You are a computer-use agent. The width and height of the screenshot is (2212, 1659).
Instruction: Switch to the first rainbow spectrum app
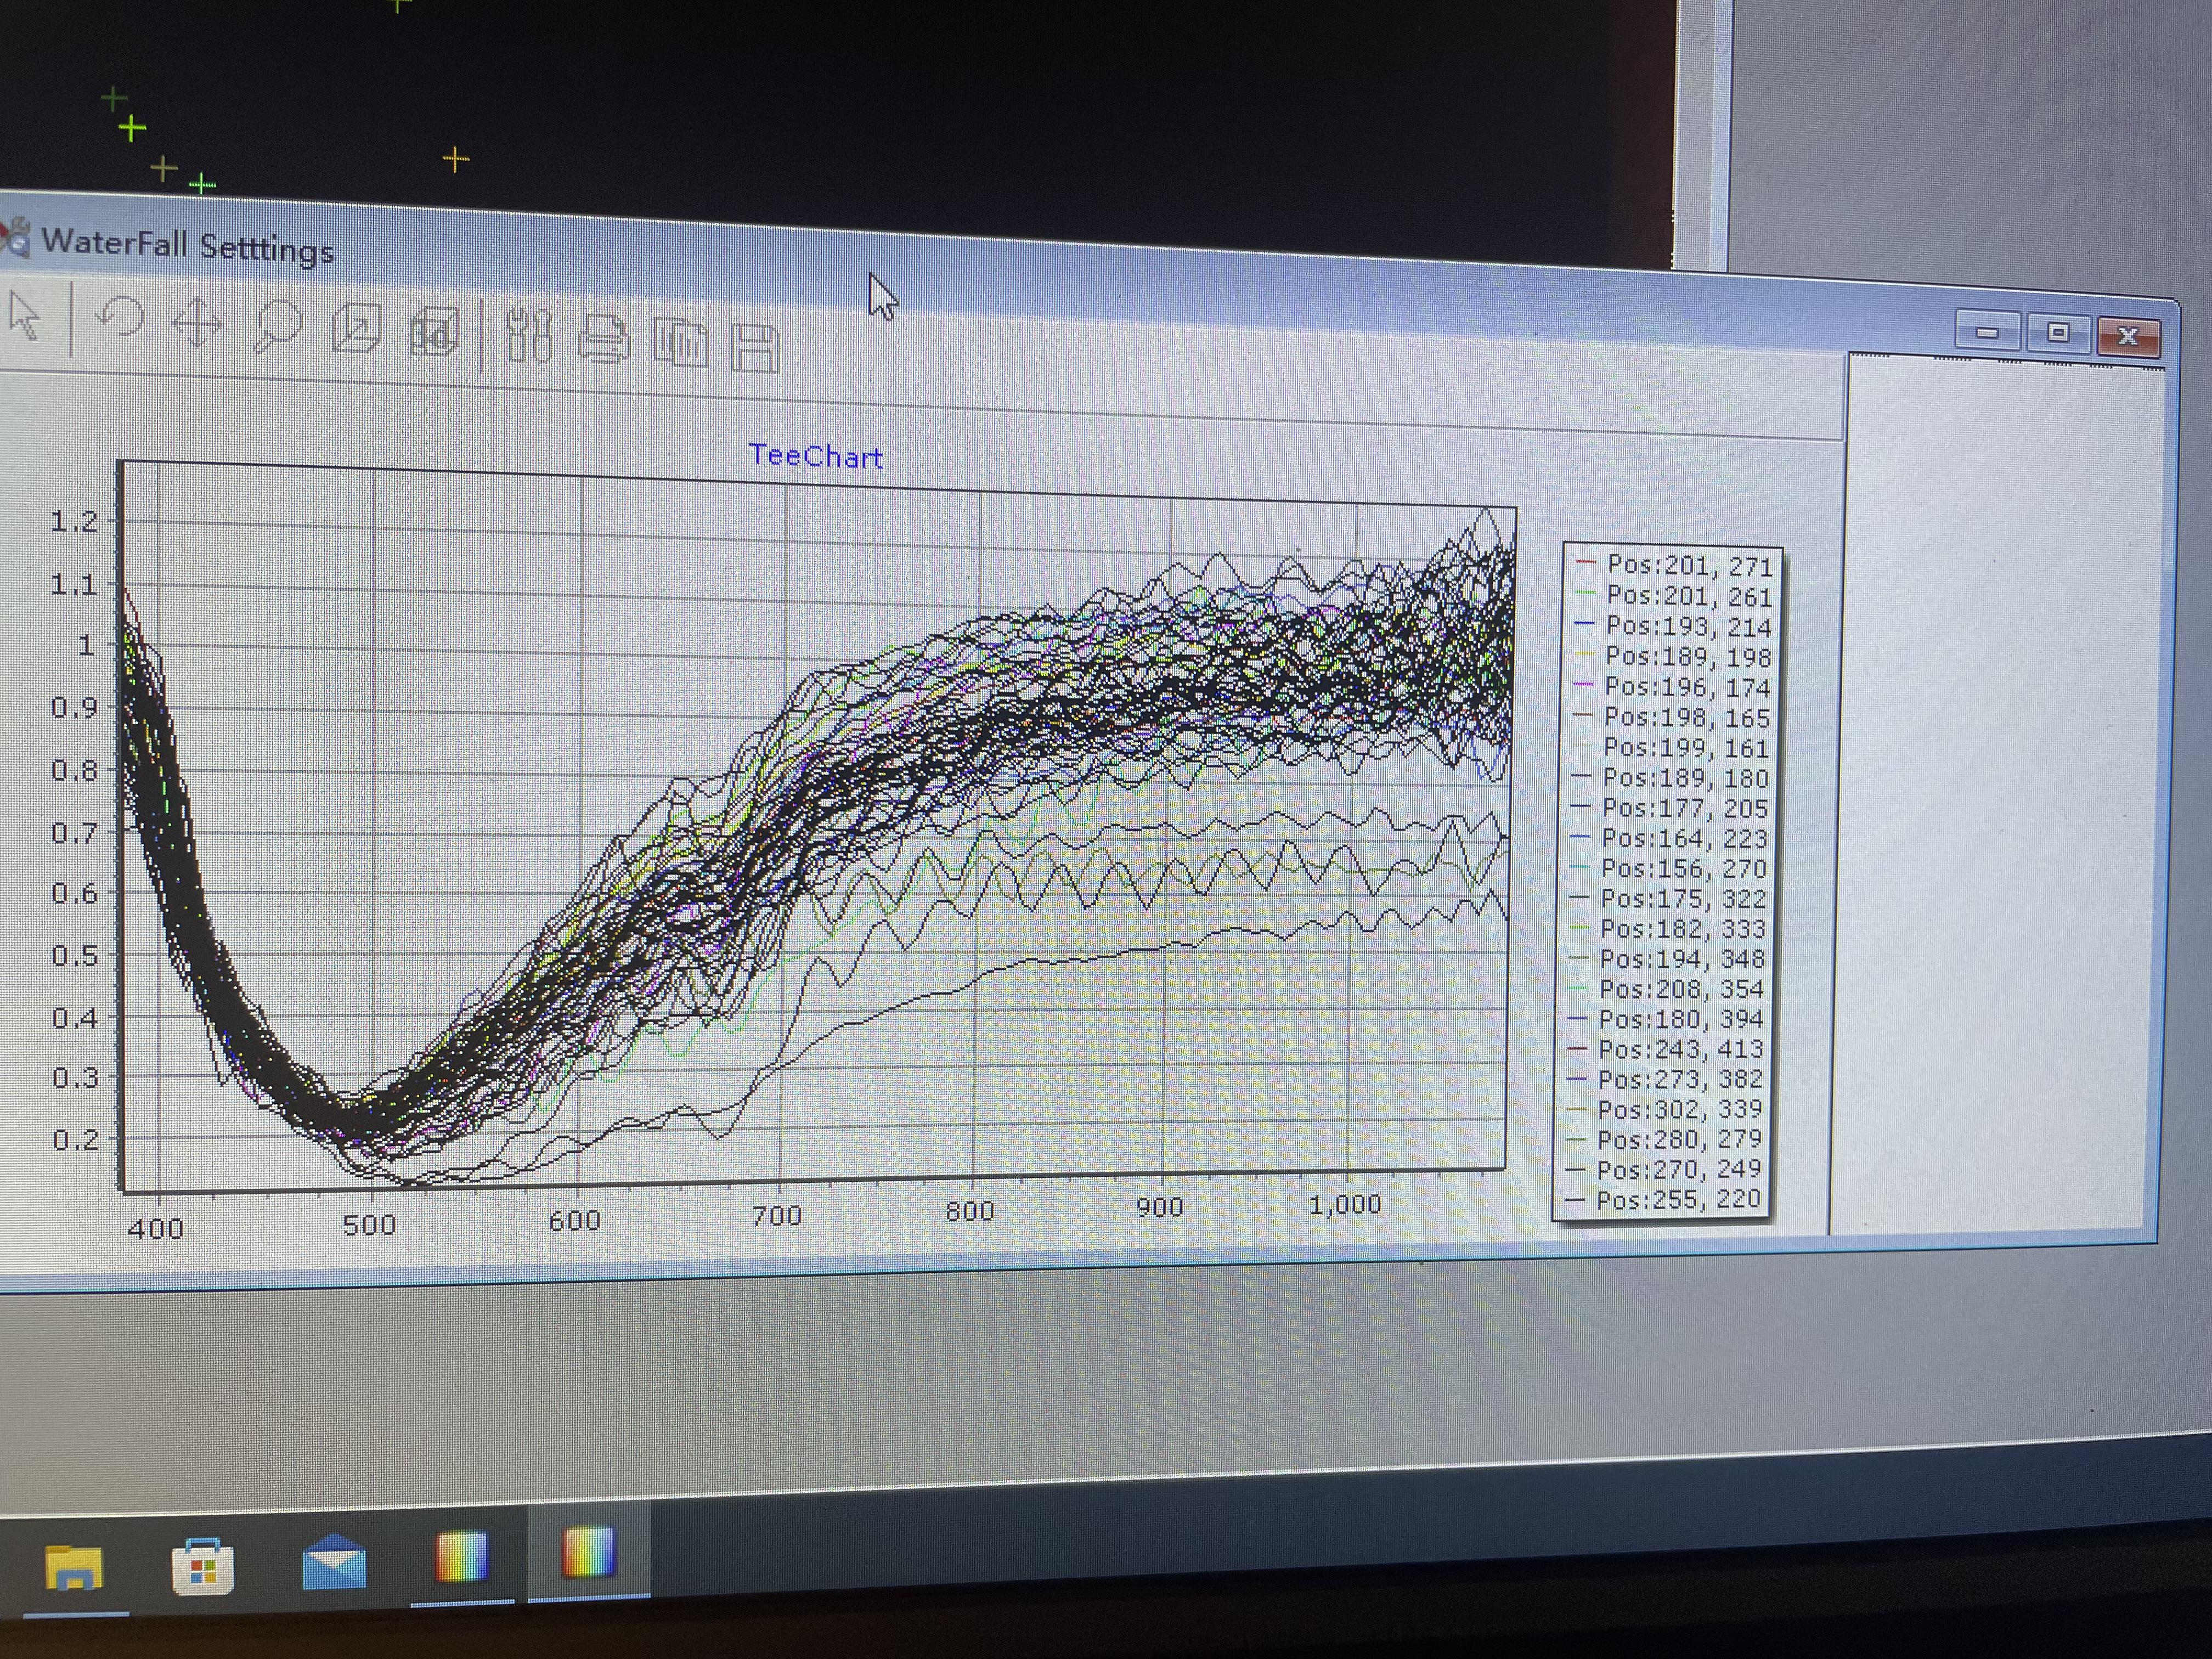[x=461, y=1558]
